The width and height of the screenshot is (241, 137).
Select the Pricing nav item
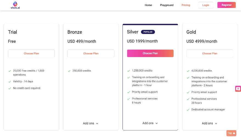tap(186, 5)
